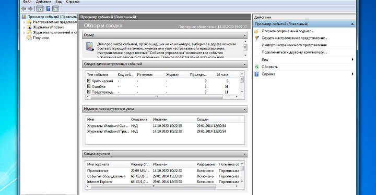Select Подписки in the console tree
Viewport: 376px width, 195px height.
tap(41, 38)
